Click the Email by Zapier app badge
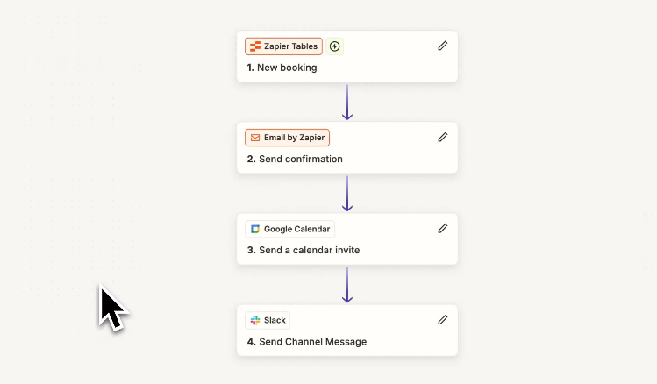The image size is (657, 384). (288, 138)
